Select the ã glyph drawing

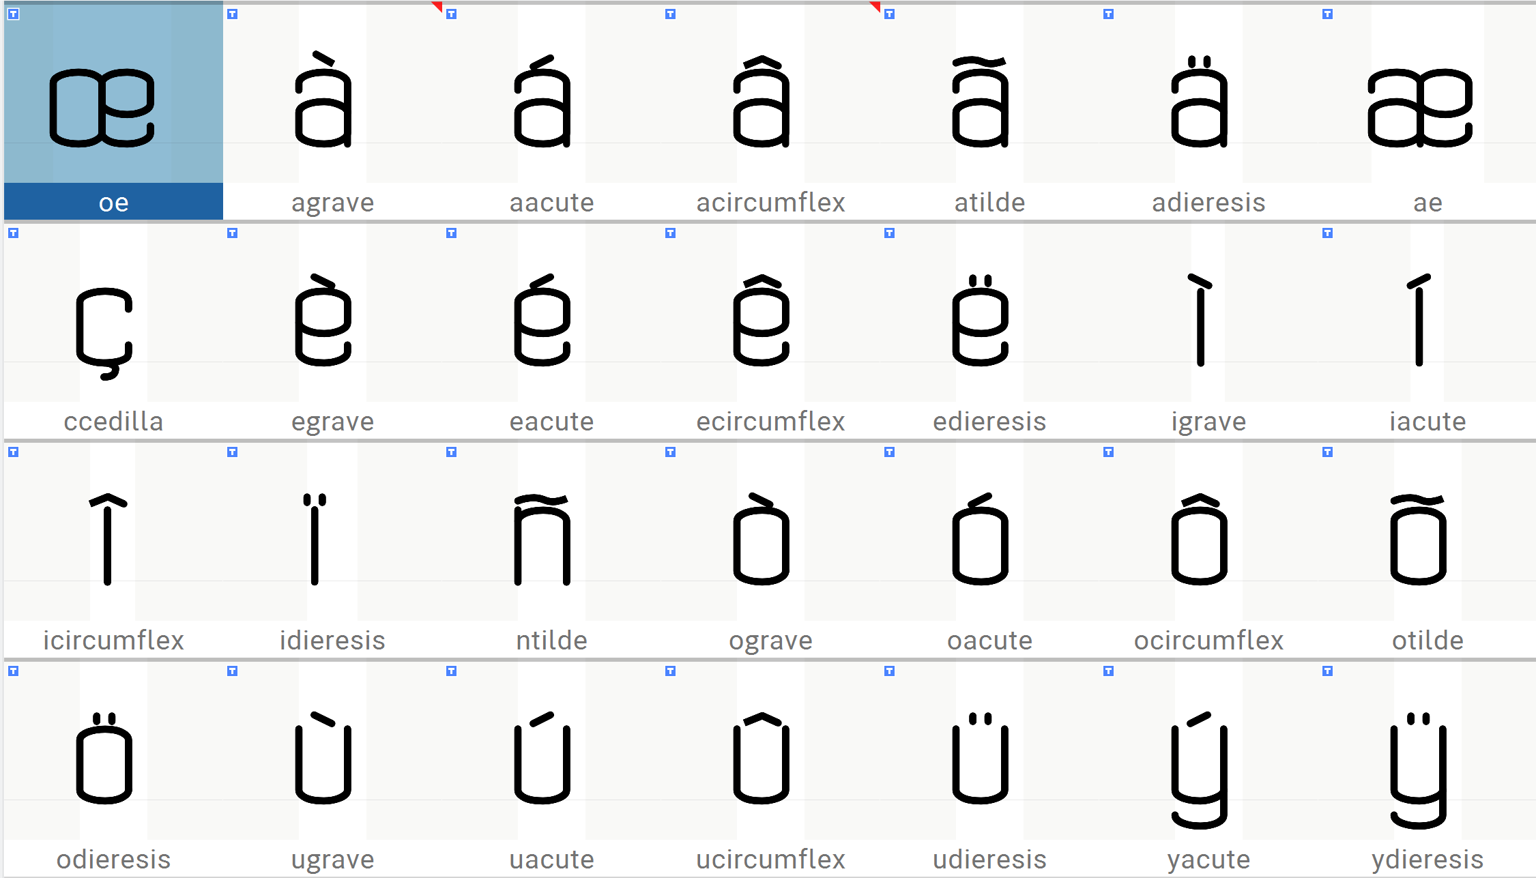pos(981,102)
